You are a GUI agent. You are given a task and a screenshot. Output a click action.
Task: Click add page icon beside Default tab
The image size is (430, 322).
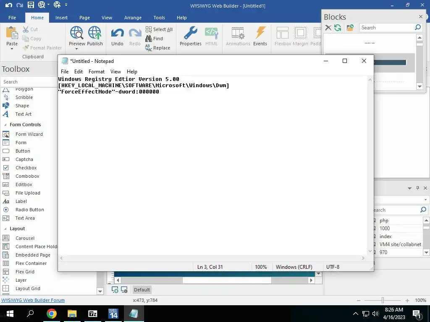(x=115, y=290)
